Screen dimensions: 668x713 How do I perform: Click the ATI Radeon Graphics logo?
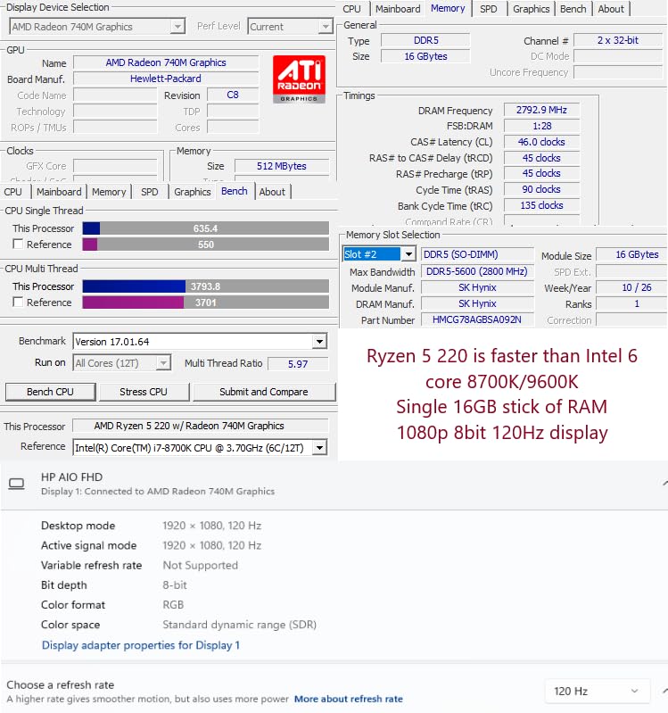pyautogui.click(x=299, y=79)
